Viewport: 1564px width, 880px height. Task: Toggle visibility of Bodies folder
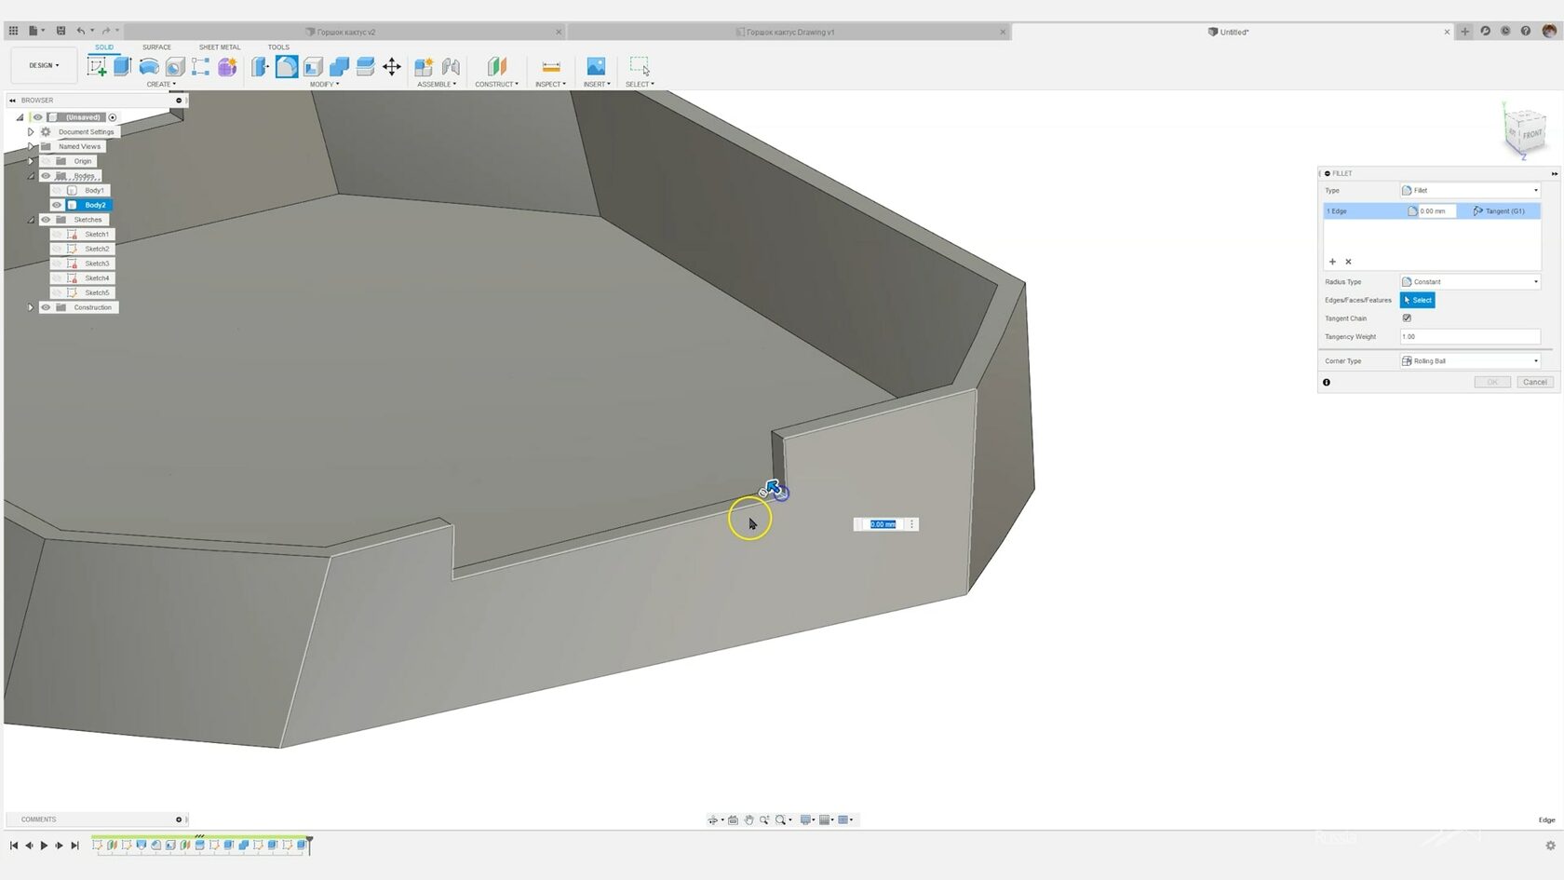click(x=46, y=175)
